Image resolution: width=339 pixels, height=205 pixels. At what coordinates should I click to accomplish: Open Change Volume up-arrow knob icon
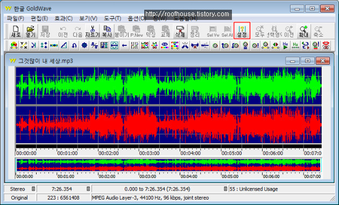click(225, 45)
